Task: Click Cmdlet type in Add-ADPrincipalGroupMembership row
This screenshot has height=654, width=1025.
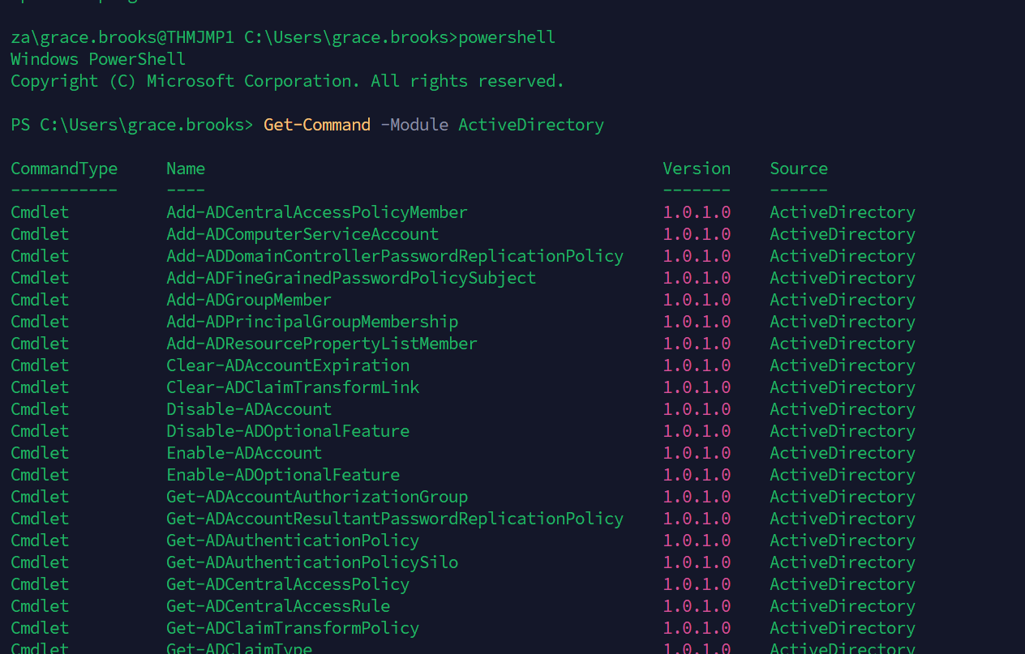Action: [x=40, y=322]
